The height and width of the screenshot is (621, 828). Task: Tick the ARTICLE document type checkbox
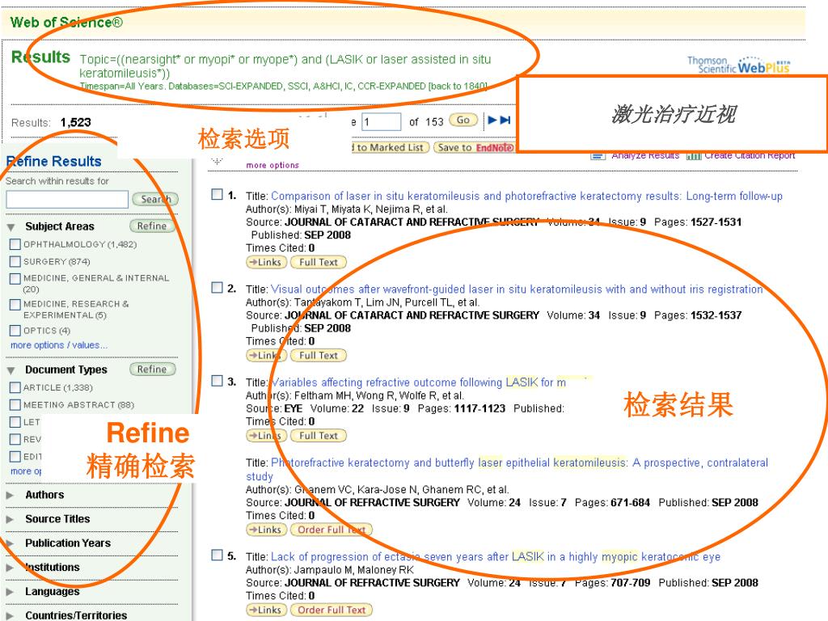click(15, 387)
